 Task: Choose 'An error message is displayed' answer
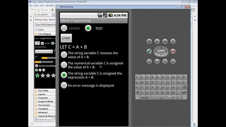tap(64, 85)
